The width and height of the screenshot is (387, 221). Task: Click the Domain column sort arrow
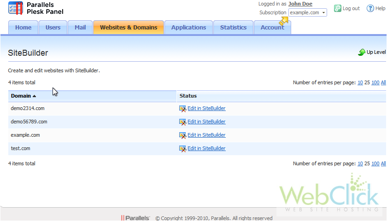34,96
